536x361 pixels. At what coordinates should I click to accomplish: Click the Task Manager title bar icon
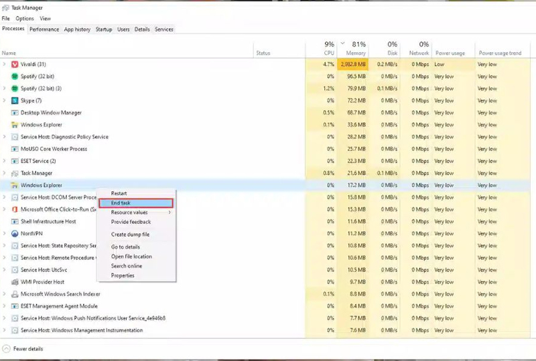pos(5,7)
